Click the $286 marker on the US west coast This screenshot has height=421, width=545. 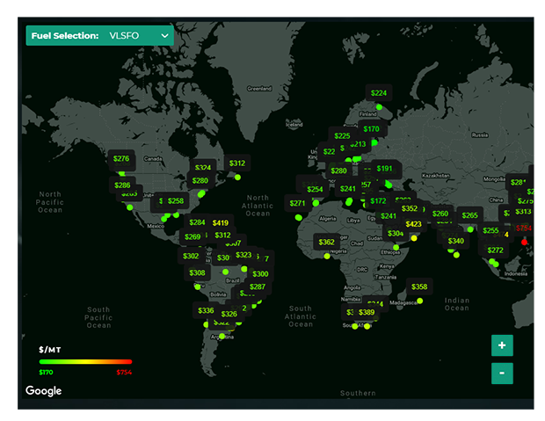[x=122, y=185]
